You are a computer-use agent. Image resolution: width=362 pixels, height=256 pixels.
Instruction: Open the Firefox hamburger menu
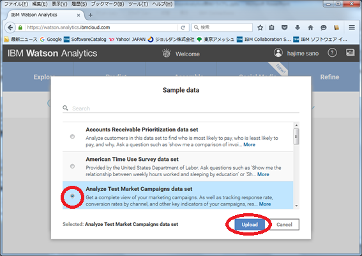(x=352, y=27)
